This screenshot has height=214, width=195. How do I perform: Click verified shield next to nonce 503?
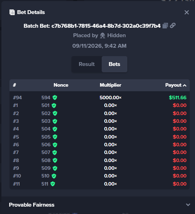point(55,121)
